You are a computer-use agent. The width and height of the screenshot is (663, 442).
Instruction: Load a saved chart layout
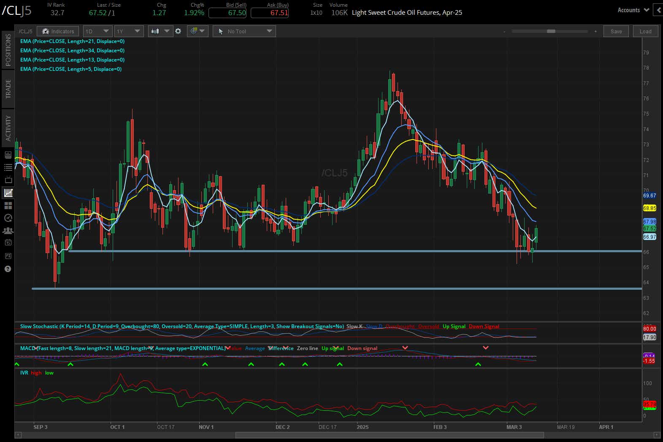pyautogui.click(x=645, y=31)
